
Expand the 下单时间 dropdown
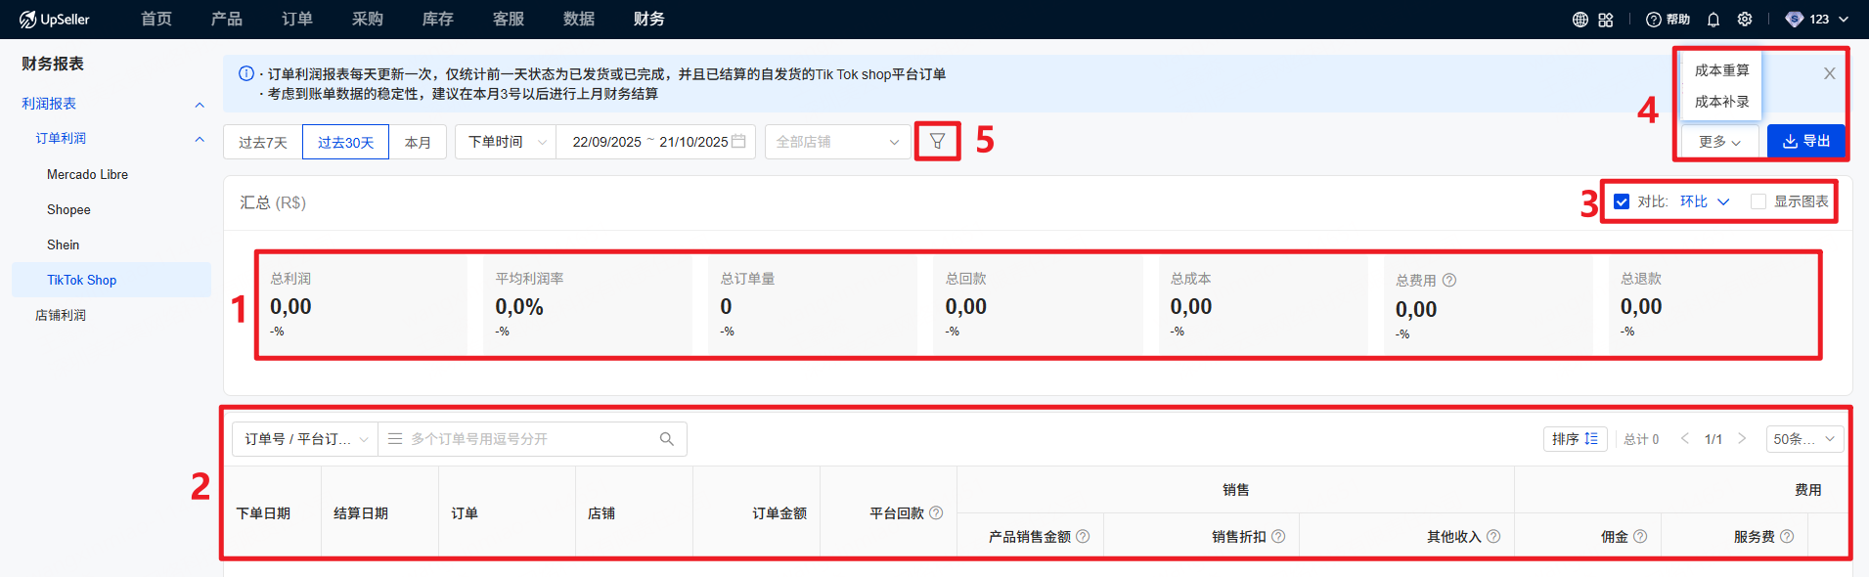click(506, 142)
